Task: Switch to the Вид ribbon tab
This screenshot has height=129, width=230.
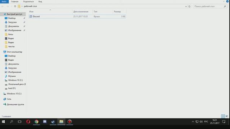Action: tap(40, 1)
